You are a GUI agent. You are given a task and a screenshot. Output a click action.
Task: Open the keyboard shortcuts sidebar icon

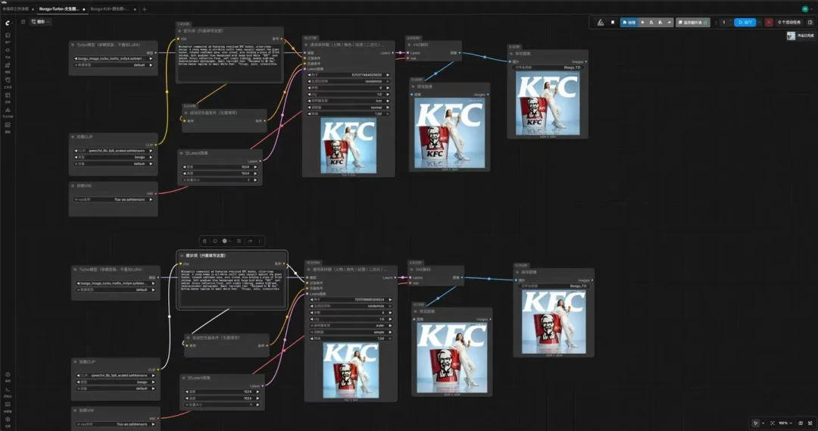pos(8,404)
